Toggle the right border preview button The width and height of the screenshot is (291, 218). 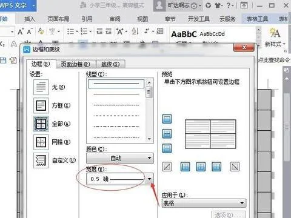pos(216,167)
